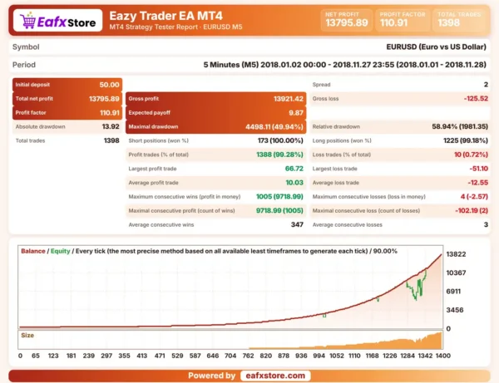Click the 65 x-axis tick label
This screenshot has width=499, height=383.
tap(36, 356)
